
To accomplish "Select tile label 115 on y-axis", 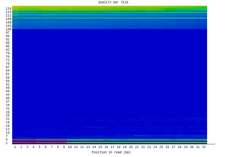I will tap(8, 12).
